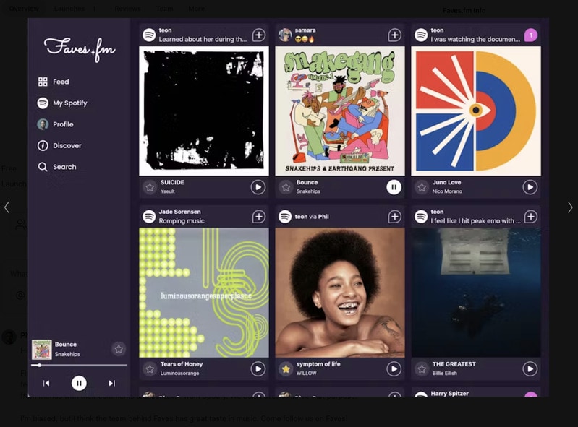Unfavorite symptom of life star
Viewport: 578px width, 427px height.
click(x=286, y=369)
